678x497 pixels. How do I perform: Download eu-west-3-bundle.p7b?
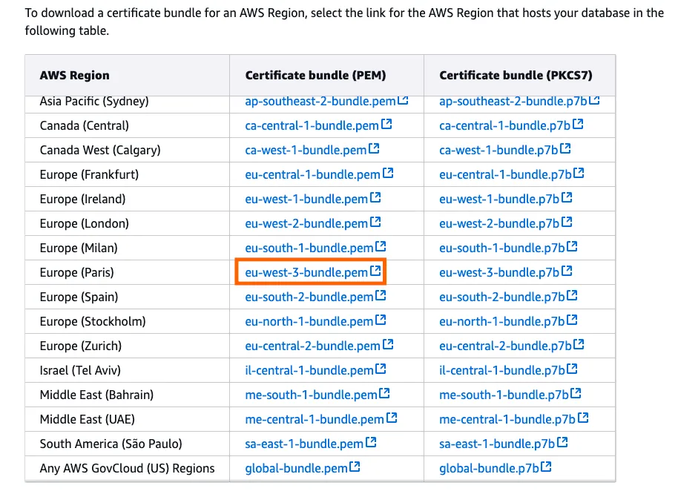pos(505,272)
